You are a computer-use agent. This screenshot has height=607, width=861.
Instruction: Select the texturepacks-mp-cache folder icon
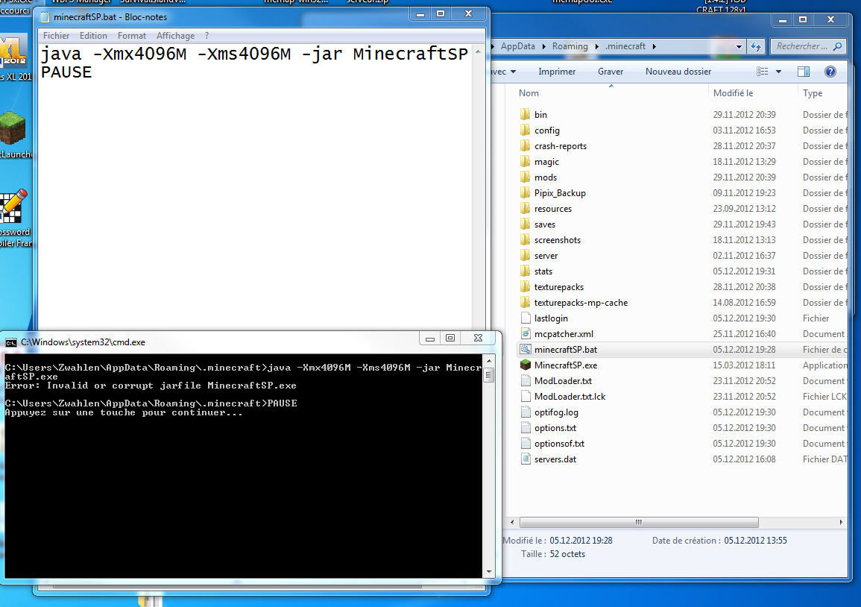point(525,302)
